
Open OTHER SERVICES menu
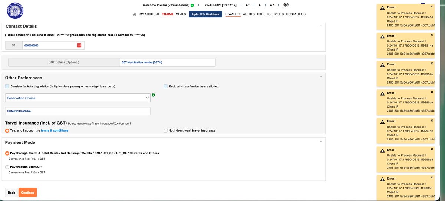tap(270, 14)
